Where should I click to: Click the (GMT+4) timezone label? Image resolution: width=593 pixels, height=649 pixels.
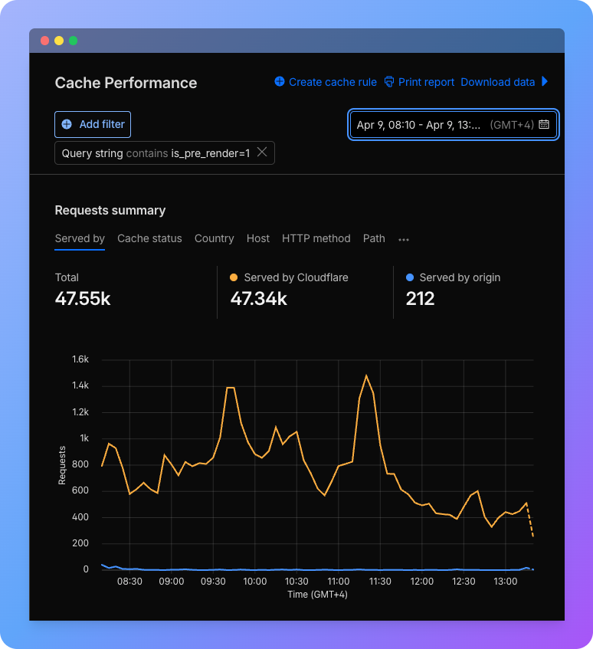pos(512,125)
